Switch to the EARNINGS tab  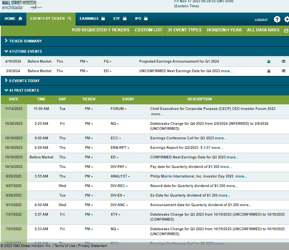tap(92, 19)
